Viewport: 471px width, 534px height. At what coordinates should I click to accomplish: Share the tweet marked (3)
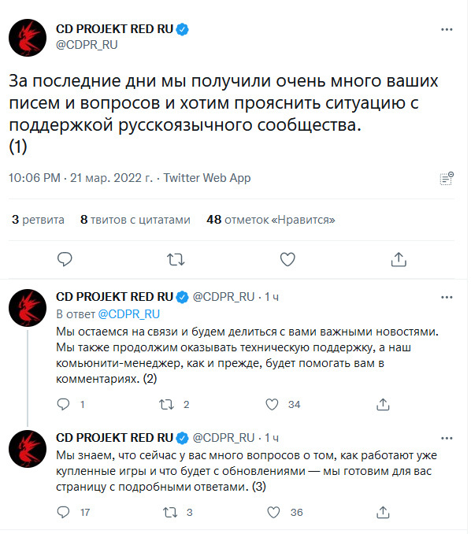(383, 512)
